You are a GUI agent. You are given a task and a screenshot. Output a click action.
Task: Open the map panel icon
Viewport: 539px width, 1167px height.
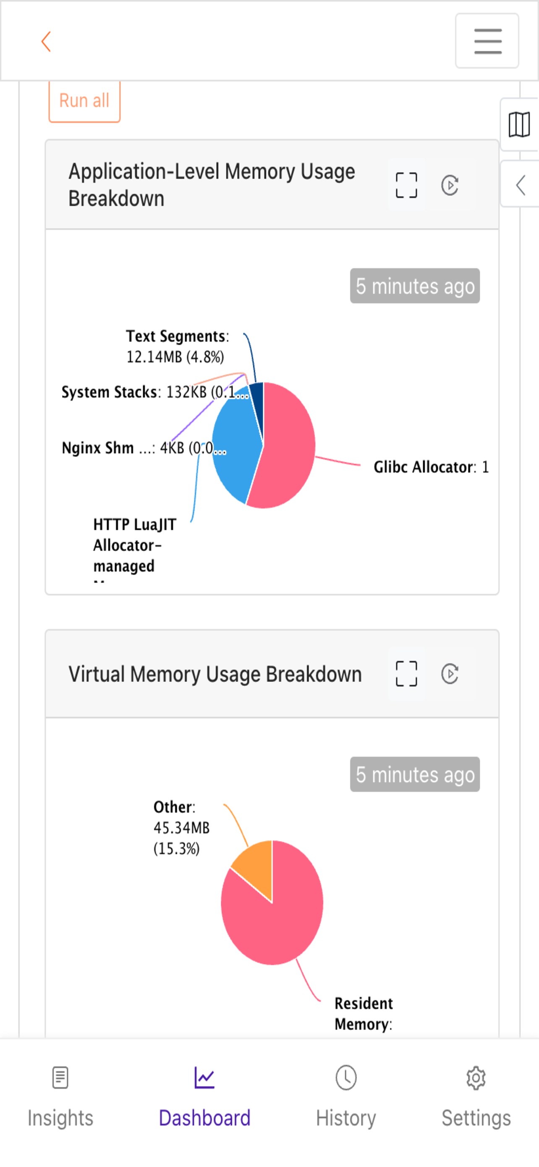(x=519, y=125)
